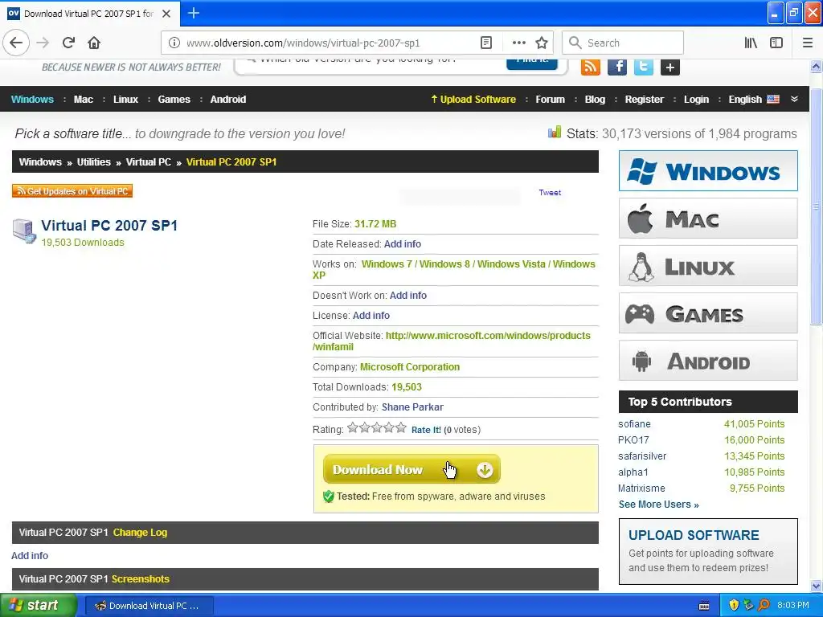Screen dimensions: 823x617
Task: Open the Games banner in sidebar
Action: [708, 313]
